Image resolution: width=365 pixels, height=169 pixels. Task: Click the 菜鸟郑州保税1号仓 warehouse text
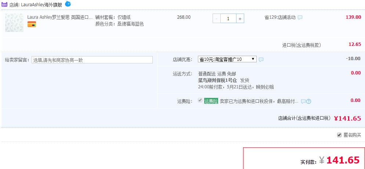(x=217, y=80)
